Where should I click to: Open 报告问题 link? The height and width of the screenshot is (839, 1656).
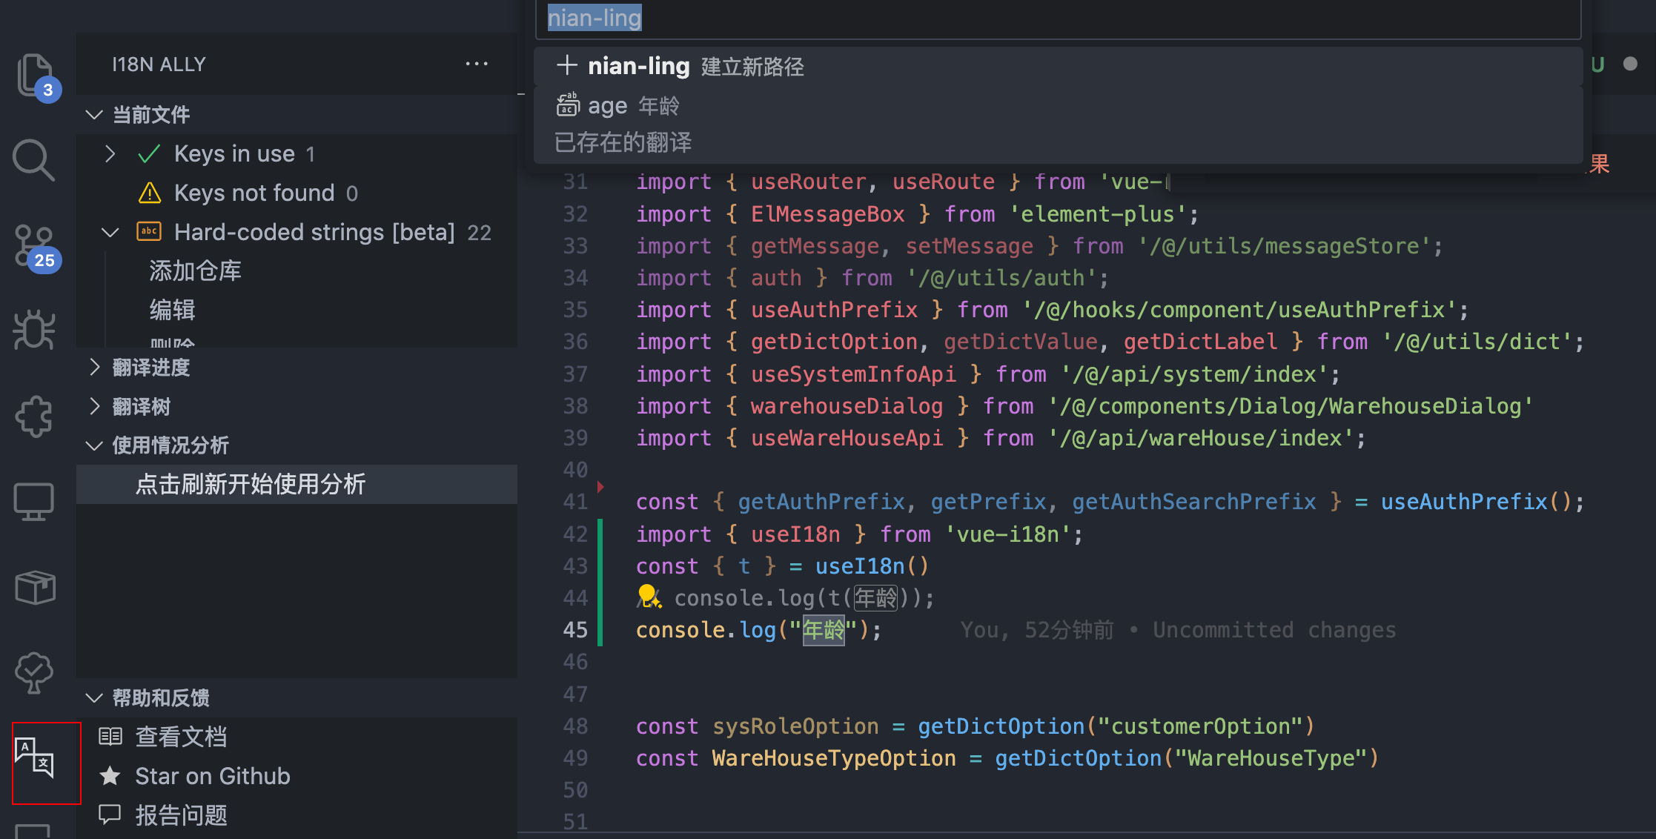point(181,815)
